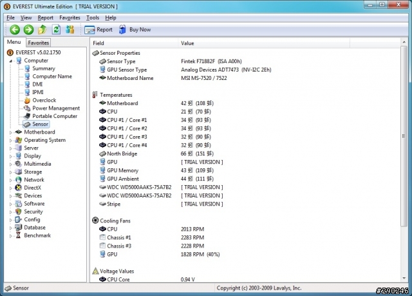412x296 pixels.
Task: Click the vertical scrollbar thumb
Action: pos(404,136)
